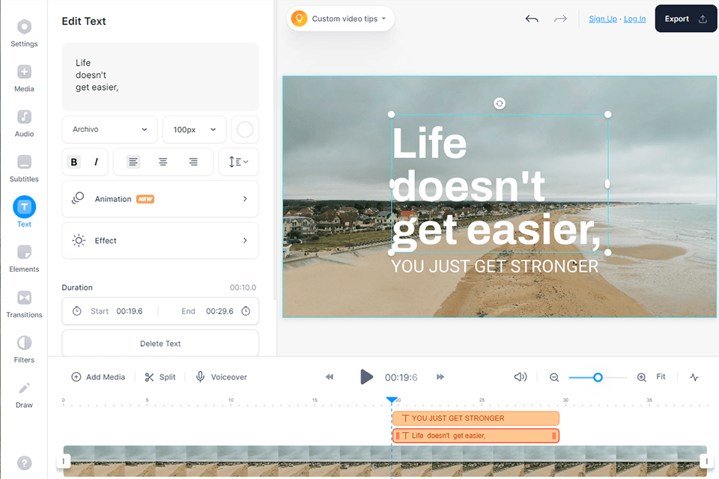Adjust the timeline zoom slider
The image size is (719, 479).
click(598, 377)
